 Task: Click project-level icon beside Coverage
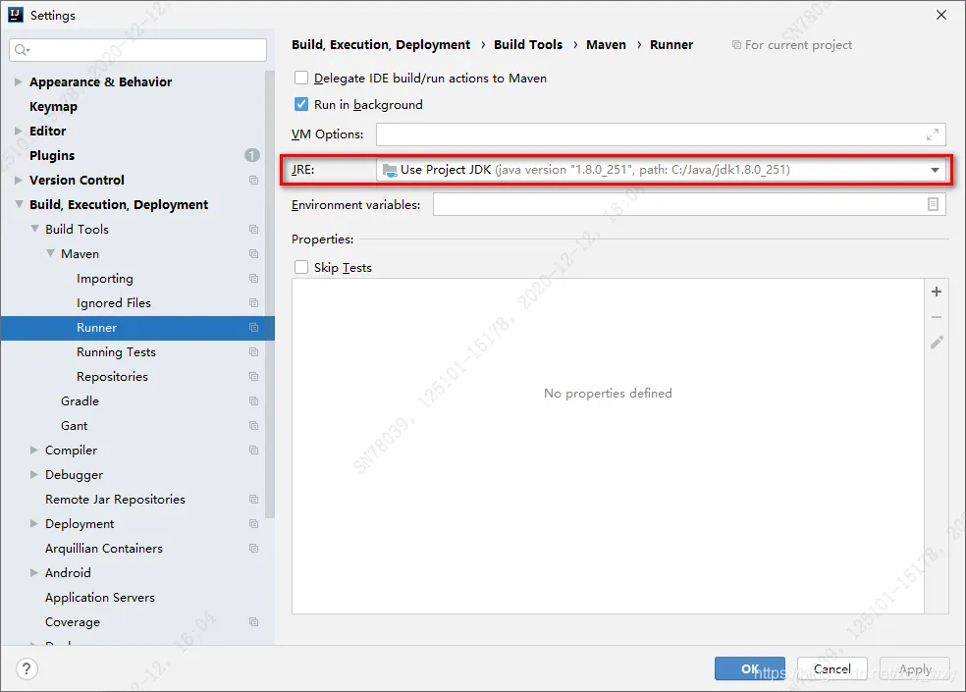[x=253, y=621]
